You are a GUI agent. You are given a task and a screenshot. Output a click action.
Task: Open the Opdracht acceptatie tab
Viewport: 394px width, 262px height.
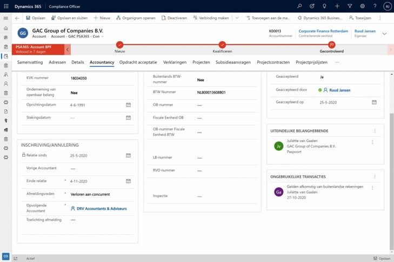pos(138,62)
